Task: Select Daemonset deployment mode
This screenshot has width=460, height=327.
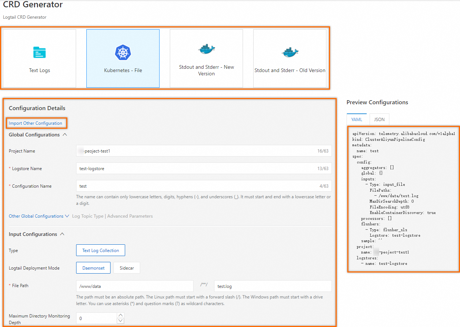Action: tap(93, 268)
